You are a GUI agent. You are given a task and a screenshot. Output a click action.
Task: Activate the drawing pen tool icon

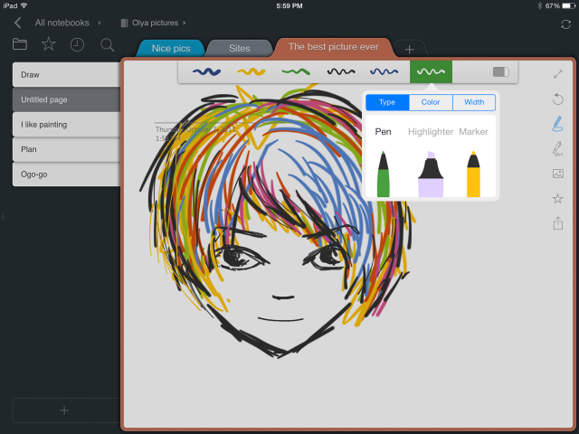pos(557,124)
